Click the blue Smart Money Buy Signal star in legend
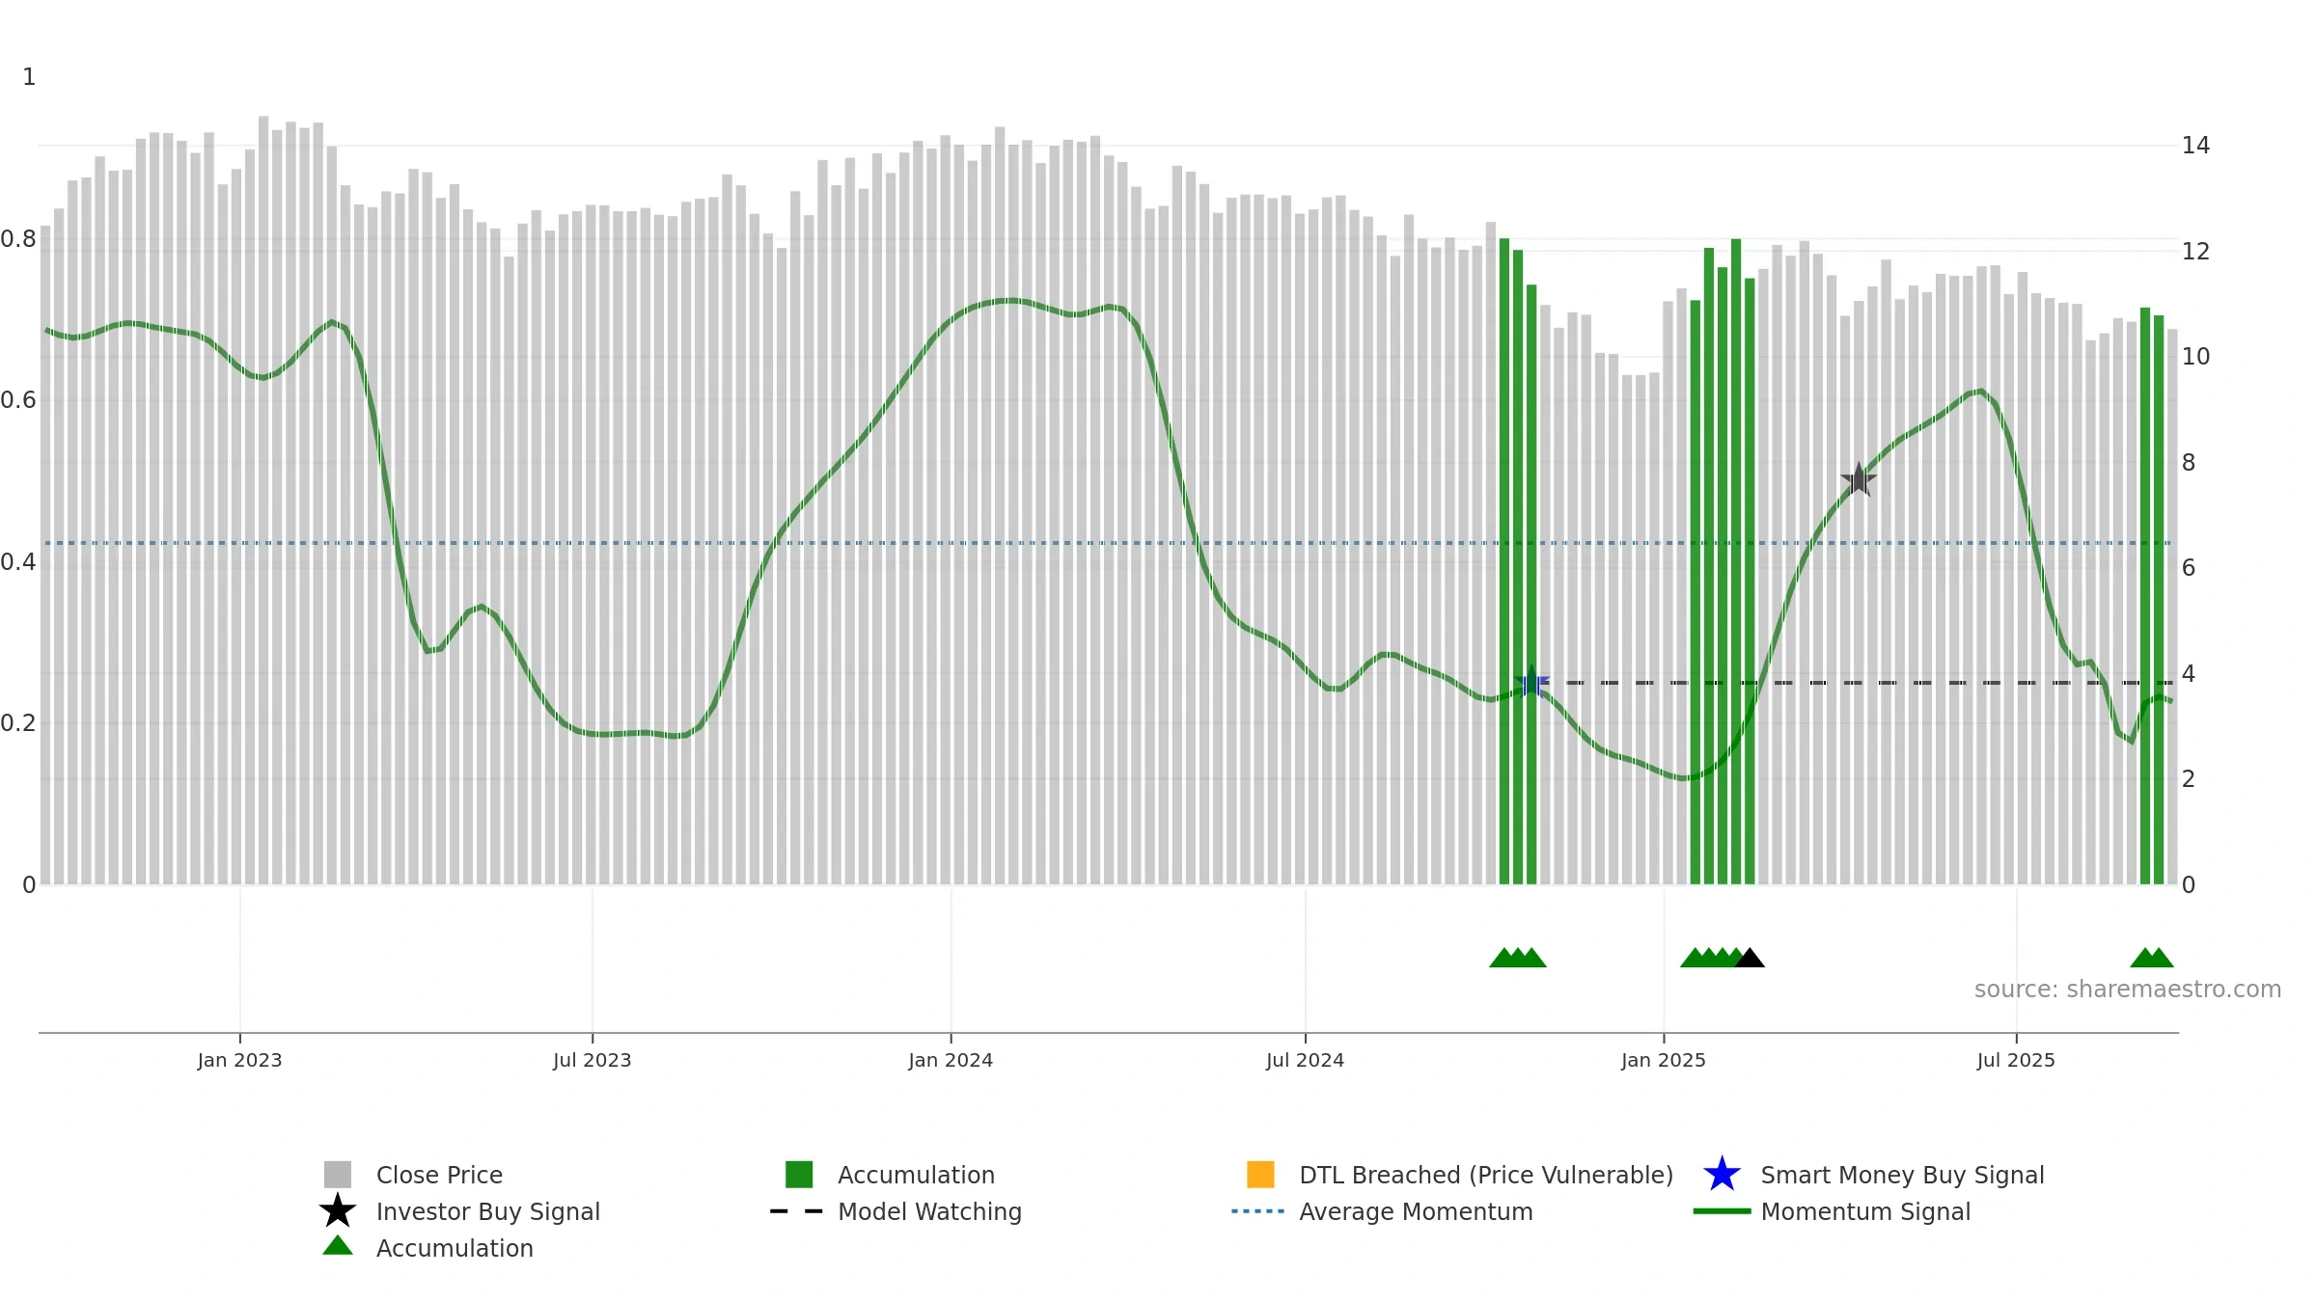Screen dimensions: 2316x1302 (1722, 1175)
